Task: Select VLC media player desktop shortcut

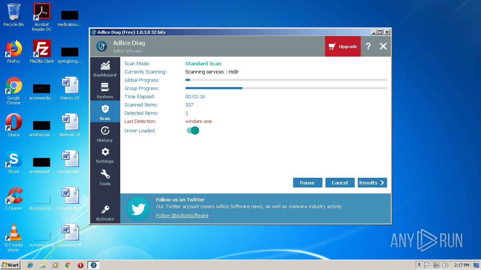Action: pyautogui.click(x=14, y=238)
